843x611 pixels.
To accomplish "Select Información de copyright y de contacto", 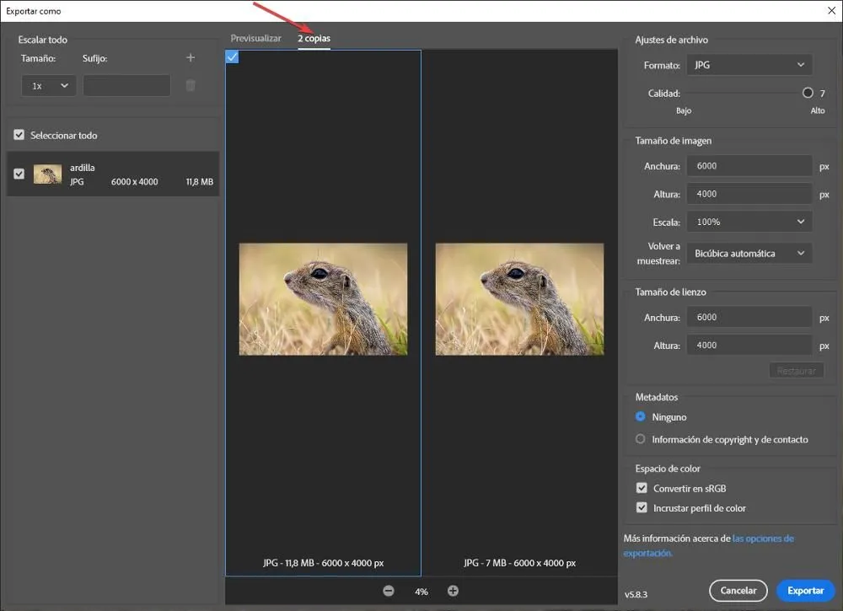I will tap(641, 439).
